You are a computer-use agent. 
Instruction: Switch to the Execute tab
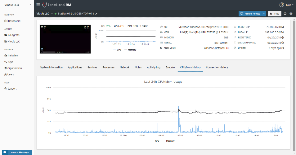click(x=170, y=67)
